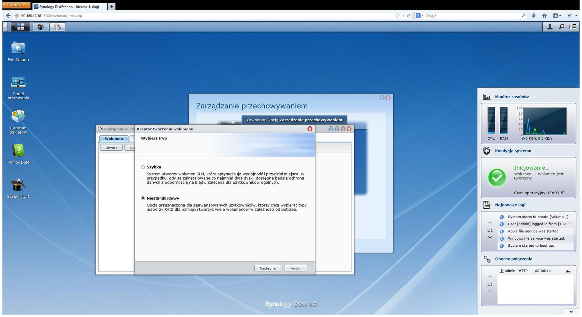Click Otwórz aplikację Zarządzanie przechowywaniem button

click(x=294, y=120)
